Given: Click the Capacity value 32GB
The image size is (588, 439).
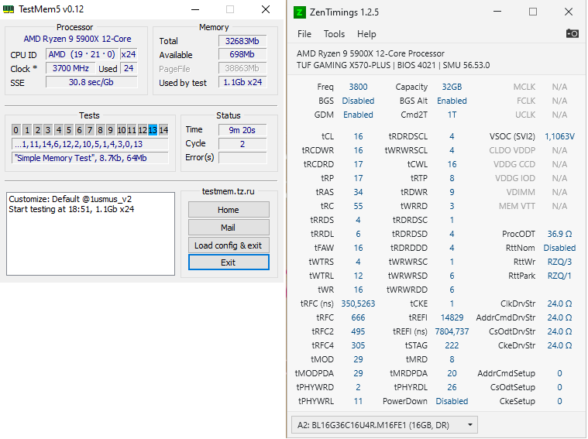Looking at the screenshot, I should [452, 87].
